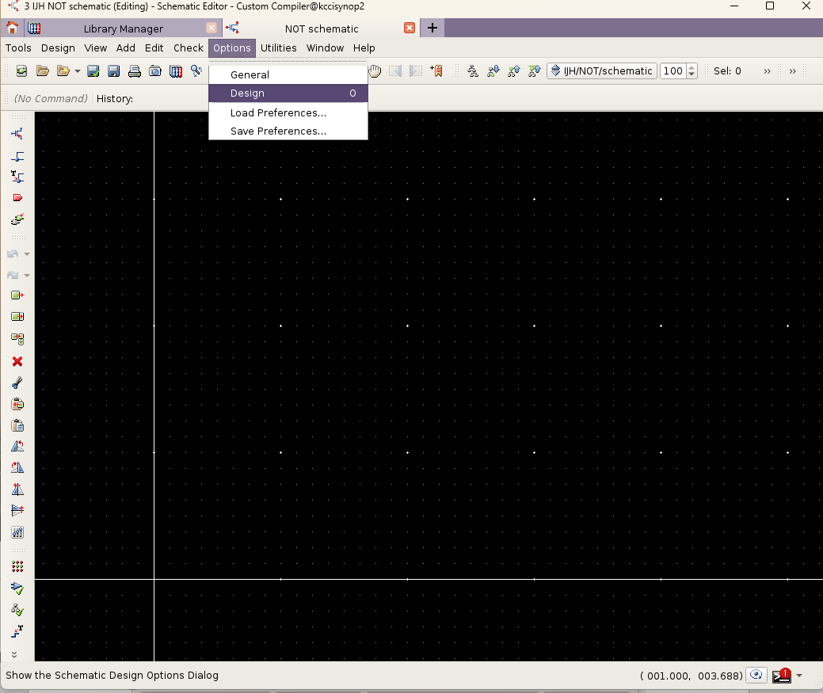Click the create symbol from cellview icon

coord(17,219)
